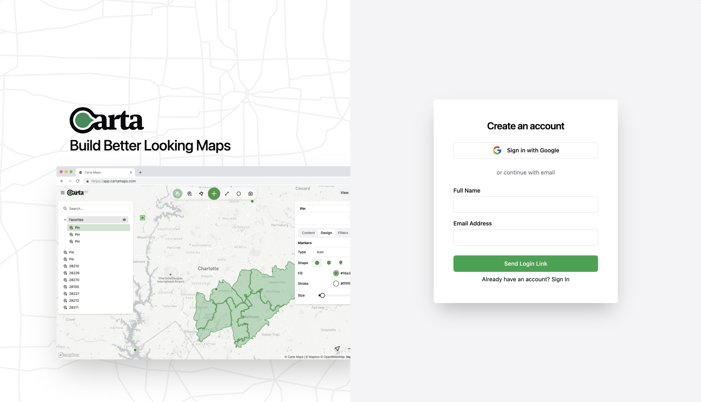The image size is (701, 402).
Task: Click the large Carta logo above the tagline
Action: (107, 120)
